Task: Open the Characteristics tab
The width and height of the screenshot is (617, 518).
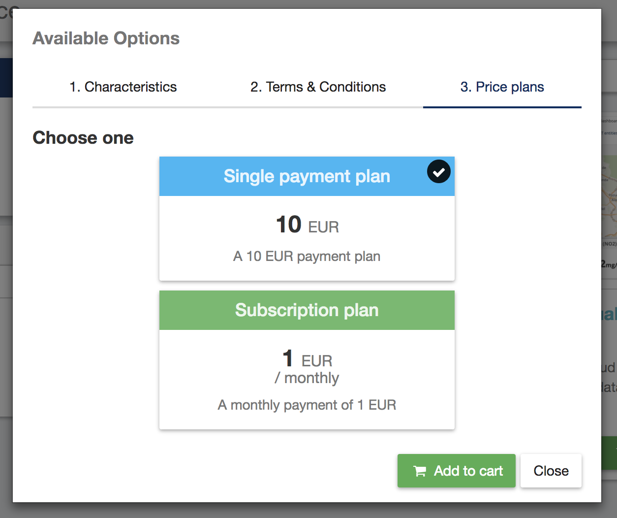Action: (x=123, y=87)
